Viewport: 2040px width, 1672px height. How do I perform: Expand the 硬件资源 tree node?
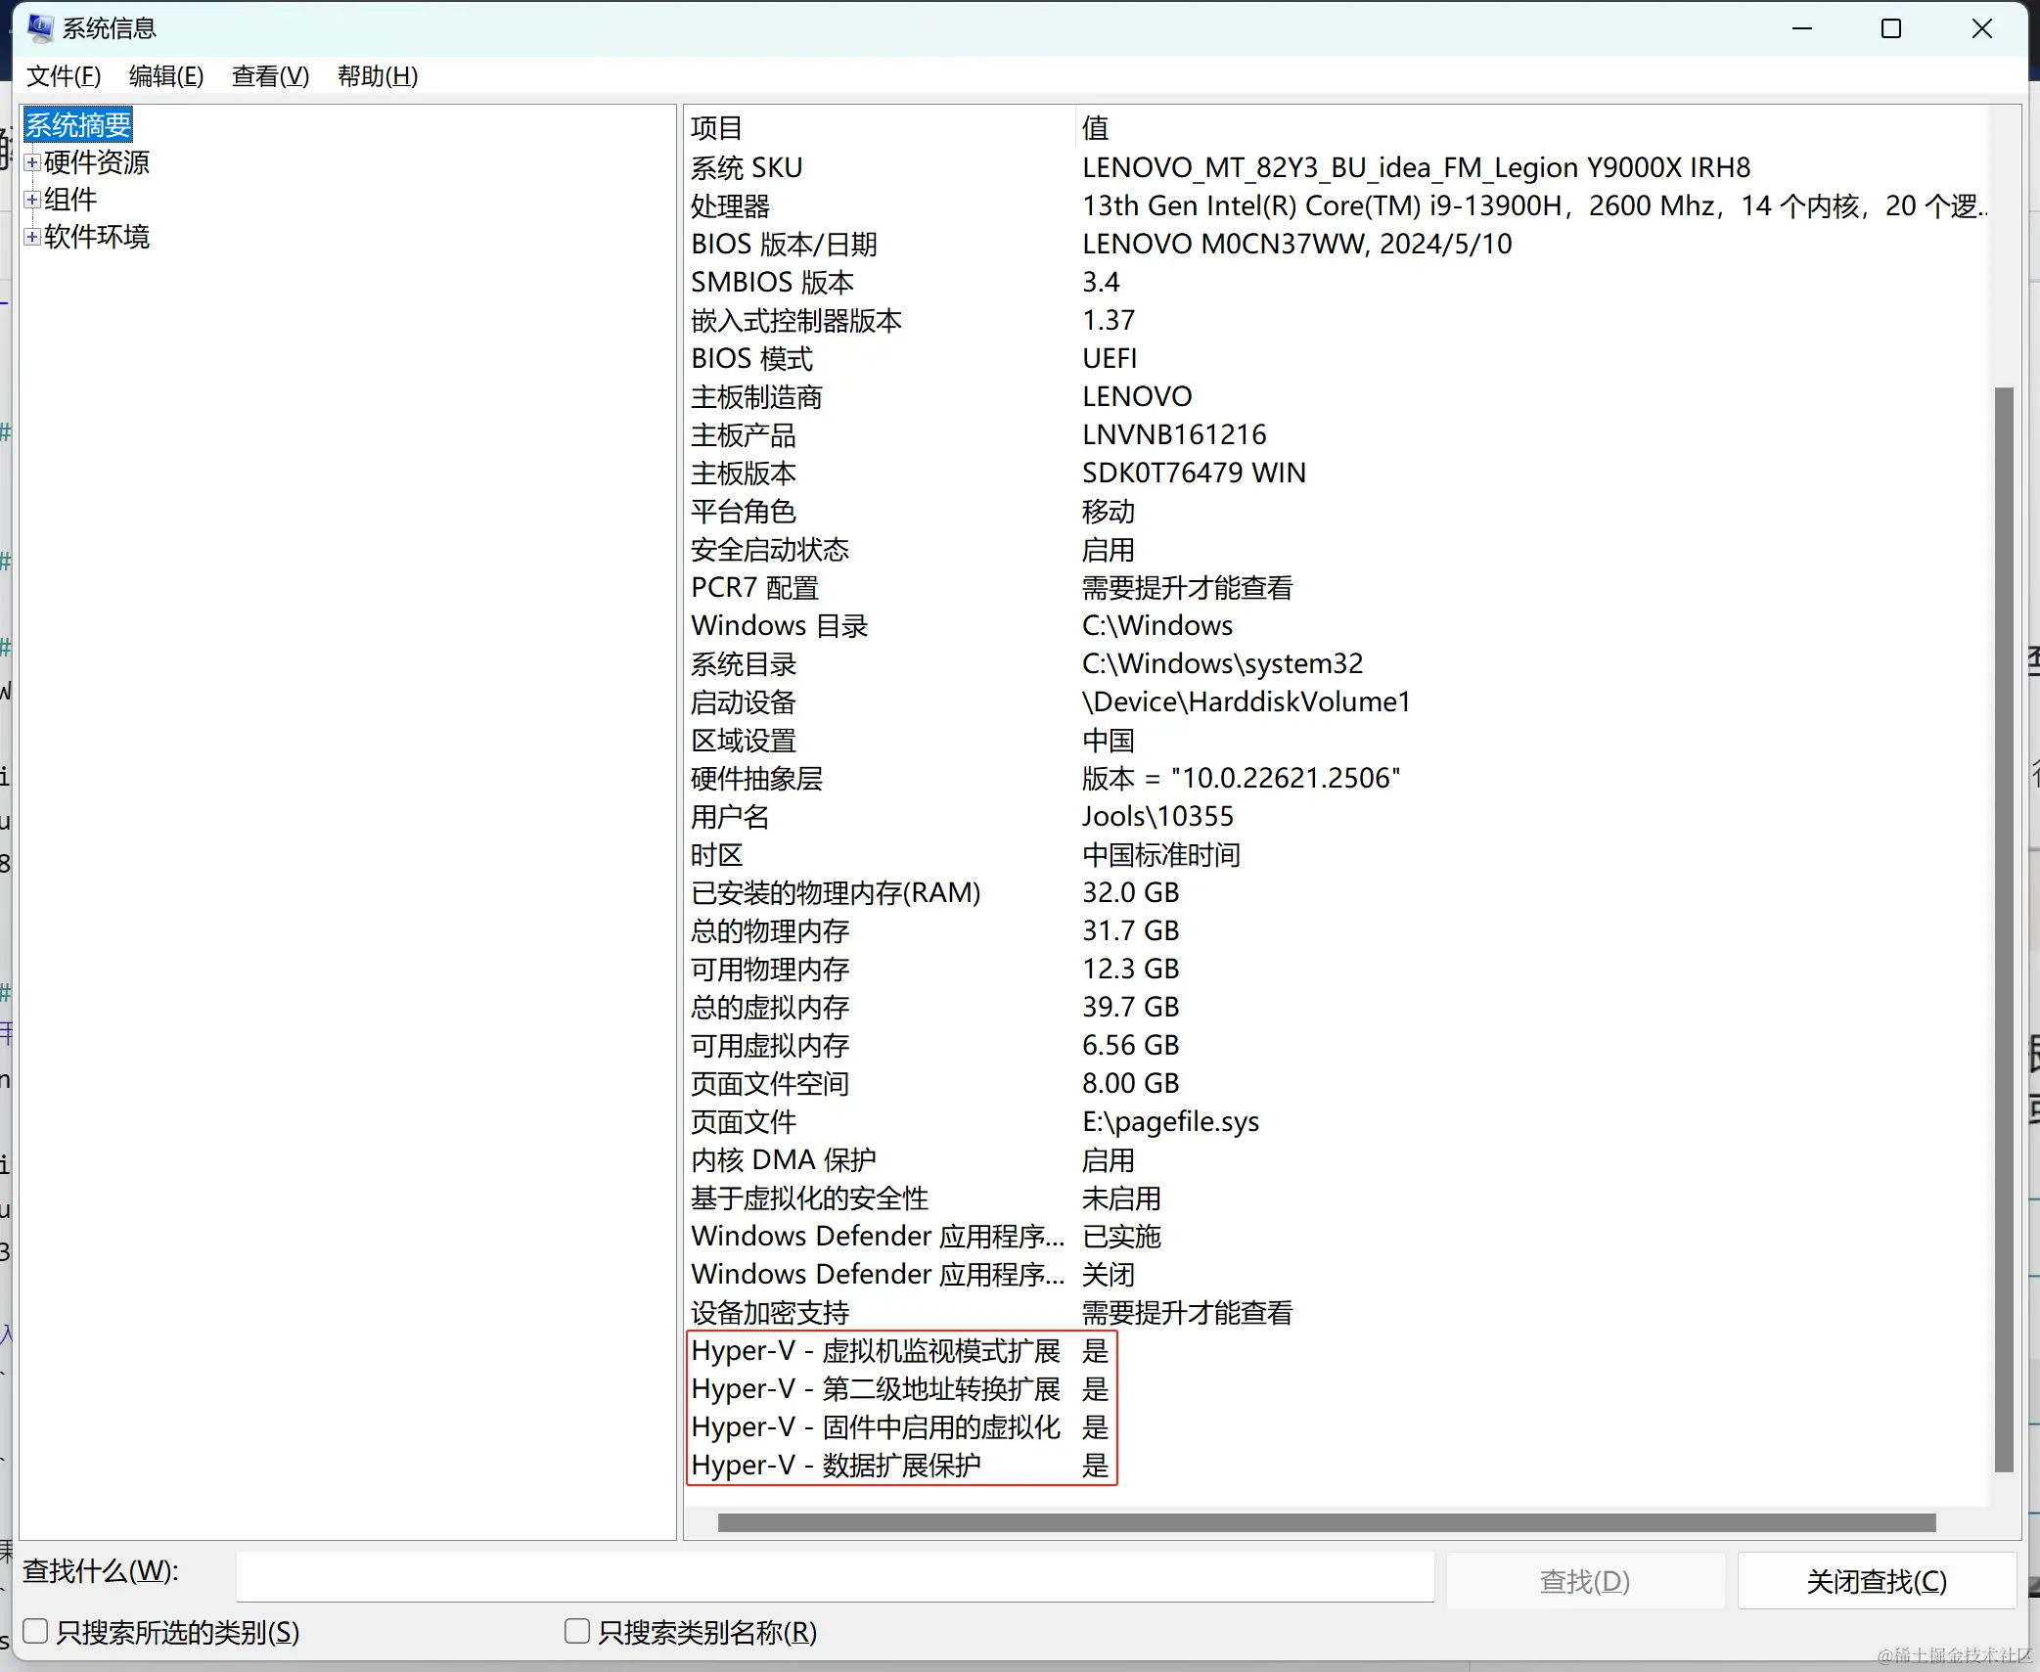pyautogui.click(x=32, y=162)
